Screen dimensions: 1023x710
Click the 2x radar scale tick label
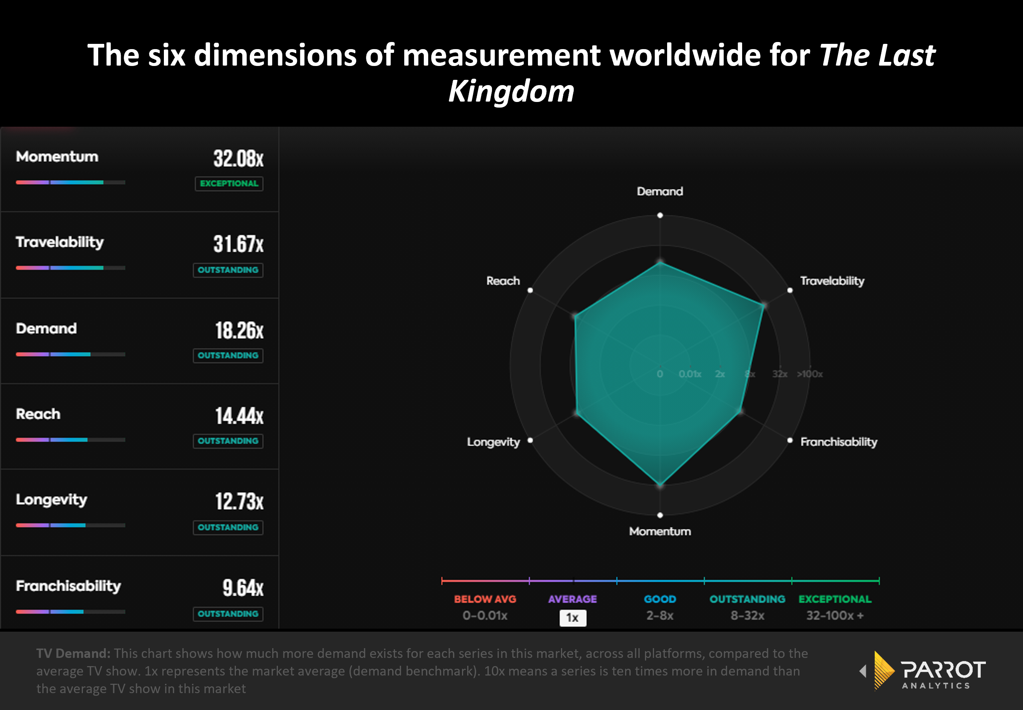click(x=720, y=374)
